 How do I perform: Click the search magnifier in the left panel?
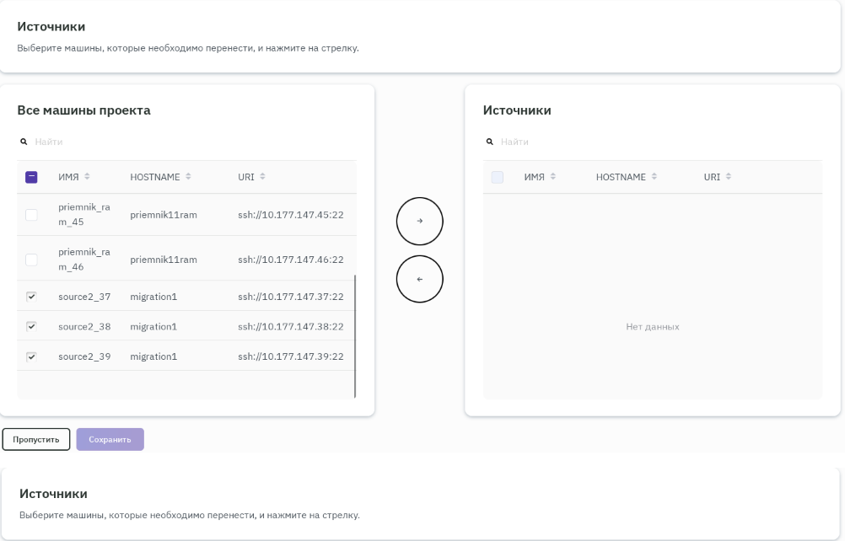tap(24, 142)
